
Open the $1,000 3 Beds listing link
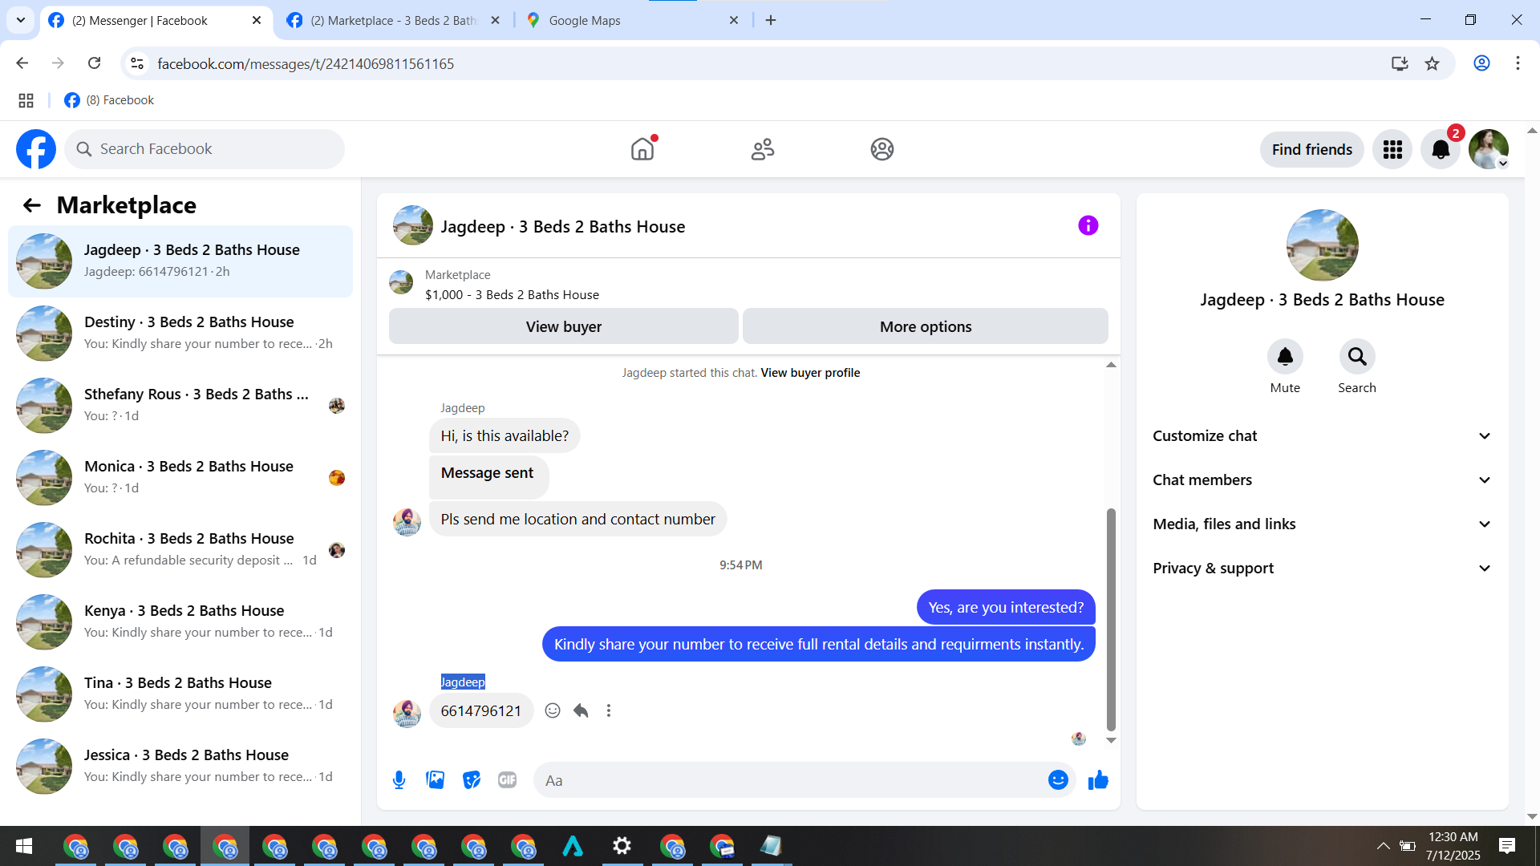point(512,294)
